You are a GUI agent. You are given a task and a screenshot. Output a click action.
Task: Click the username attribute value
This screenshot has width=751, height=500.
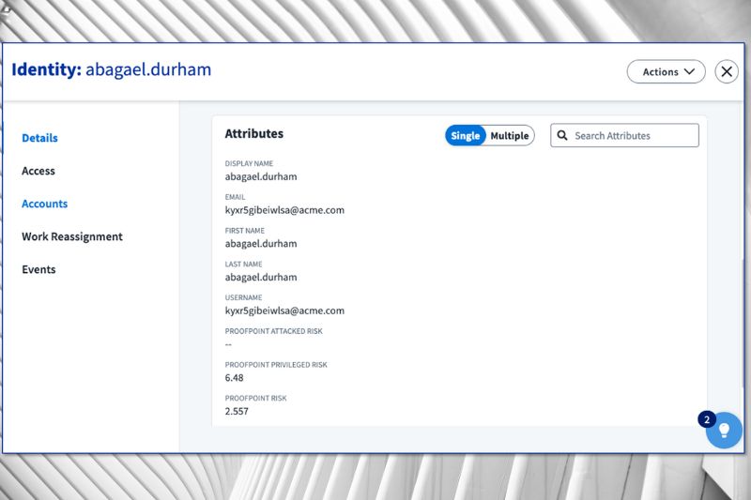[x=284, y=311]
